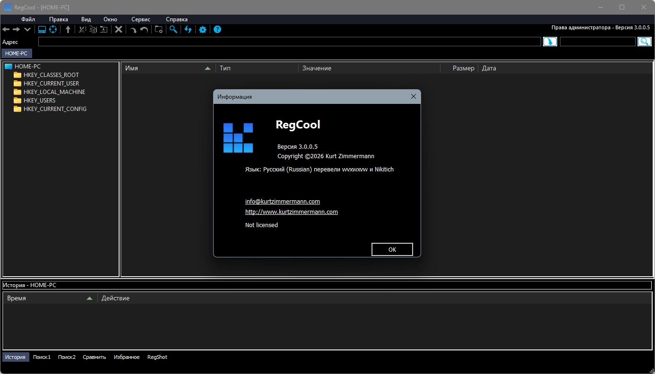Screen dimensions: 655x374
Task: Select HKEY_LOCAL_MACHINE in the tree
Action: point(54,92)
